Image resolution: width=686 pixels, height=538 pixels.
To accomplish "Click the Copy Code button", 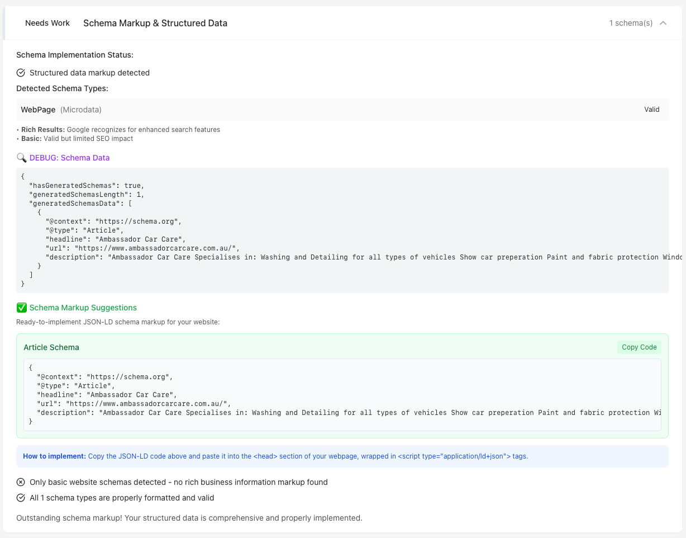I will 639,347.
